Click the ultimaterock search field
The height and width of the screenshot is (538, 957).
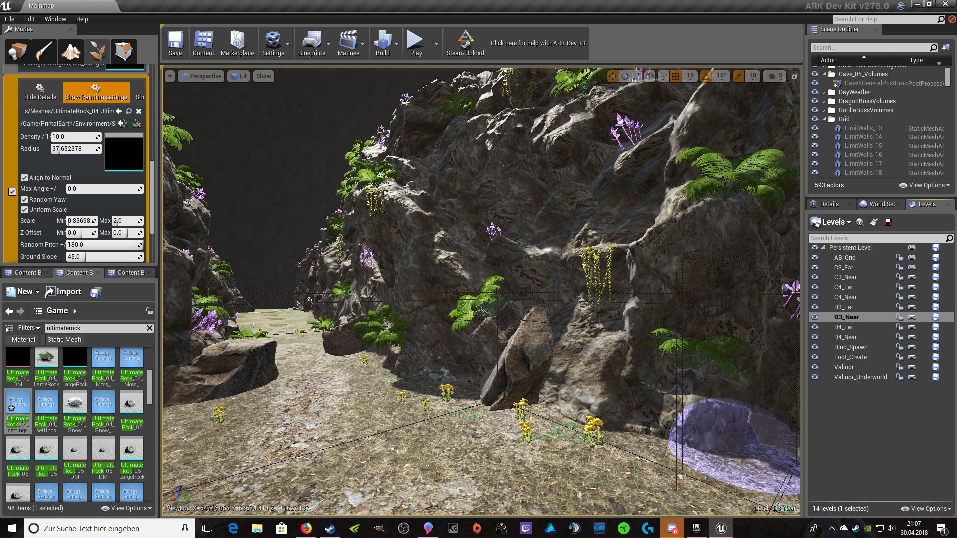click(x=95, y=328)
